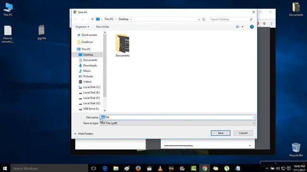Screen dimensions: 307x172
Task: Open the Save as type dropdown
Action: pyautogui.click(x=177, y=123)
